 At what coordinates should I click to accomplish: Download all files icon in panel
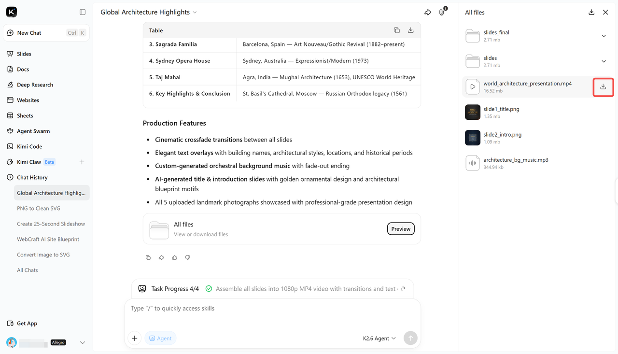point(591,13)
